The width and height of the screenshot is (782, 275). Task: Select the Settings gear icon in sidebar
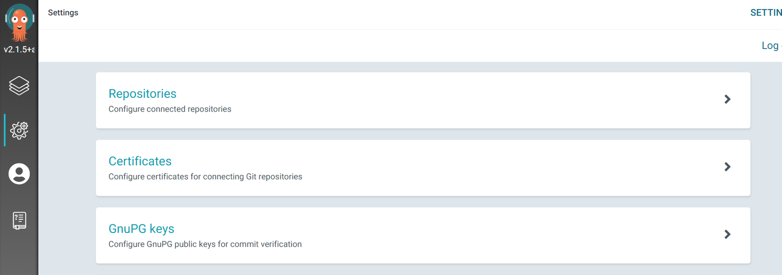click(19, 130)
